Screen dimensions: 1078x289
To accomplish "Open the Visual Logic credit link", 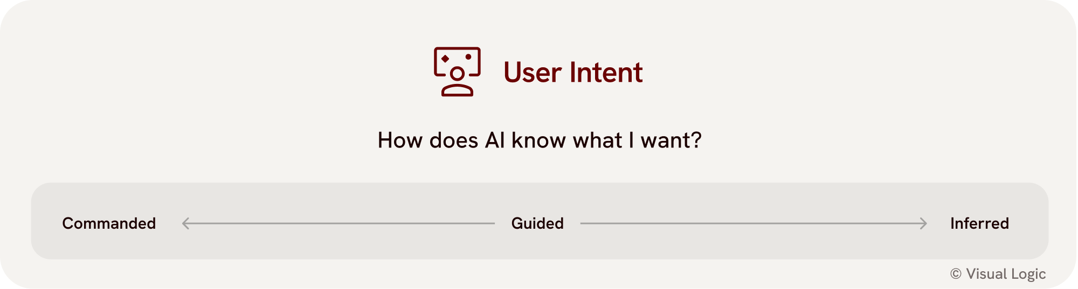I will [1005, 274].
